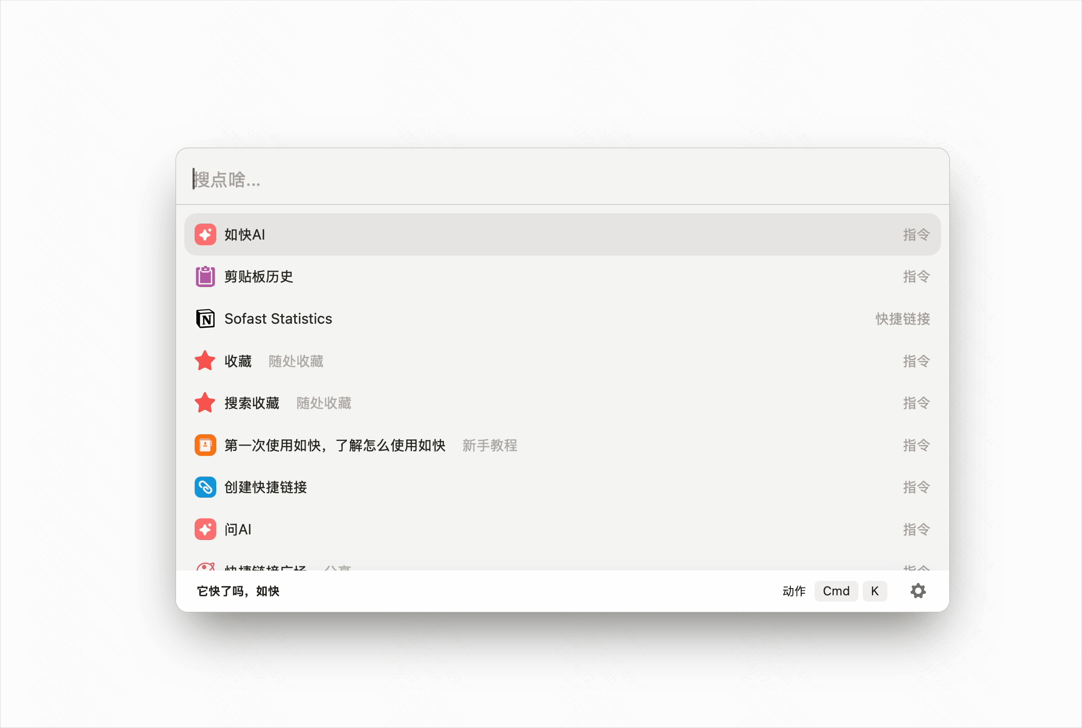Viewport: 1082px width, 728px height.
Task: Click the clipboard icon for 剪贴板历史
Action: [x=205, y=277]
